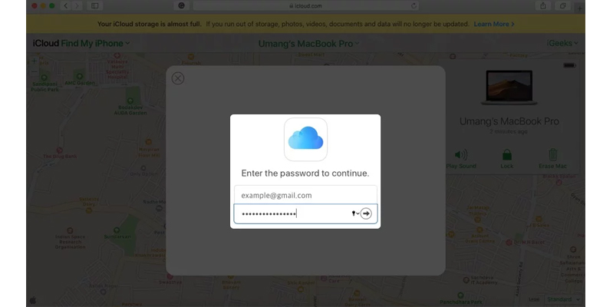Click the example@gmail.com email field

[305, 195]
